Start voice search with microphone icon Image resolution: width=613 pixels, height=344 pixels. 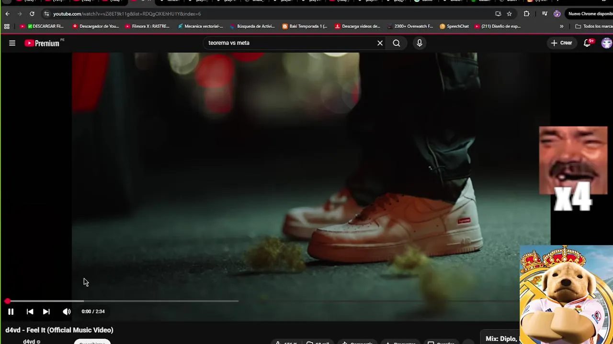(x=420, y=43)
